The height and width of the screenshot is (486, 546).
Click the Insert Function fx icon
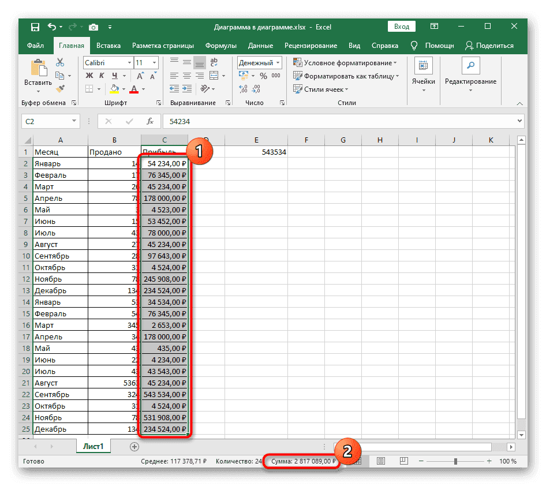150,121
